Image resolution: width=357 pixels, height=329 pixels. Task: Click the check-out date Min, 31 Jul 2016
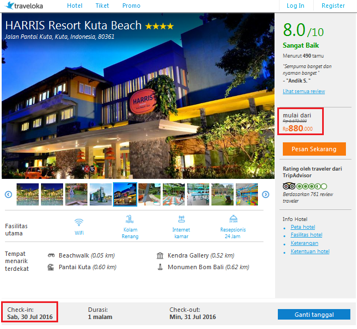click(x=193, y=317)
